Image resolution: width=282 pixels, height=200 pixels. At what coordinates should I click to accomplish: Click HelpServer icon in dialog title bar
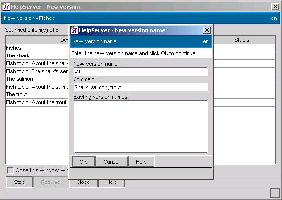(74, 30)
